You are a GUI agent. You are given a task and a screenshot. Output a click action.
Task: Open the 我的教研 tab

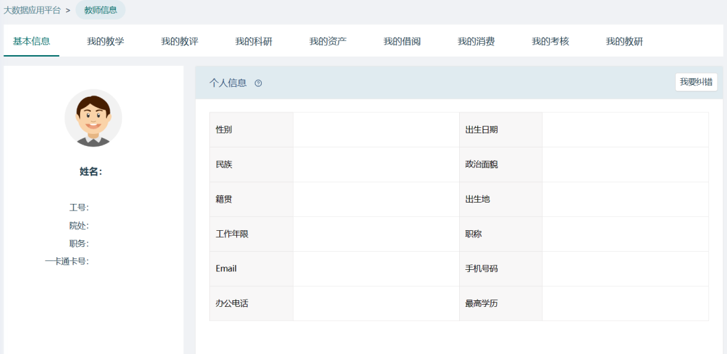point(624,42)
